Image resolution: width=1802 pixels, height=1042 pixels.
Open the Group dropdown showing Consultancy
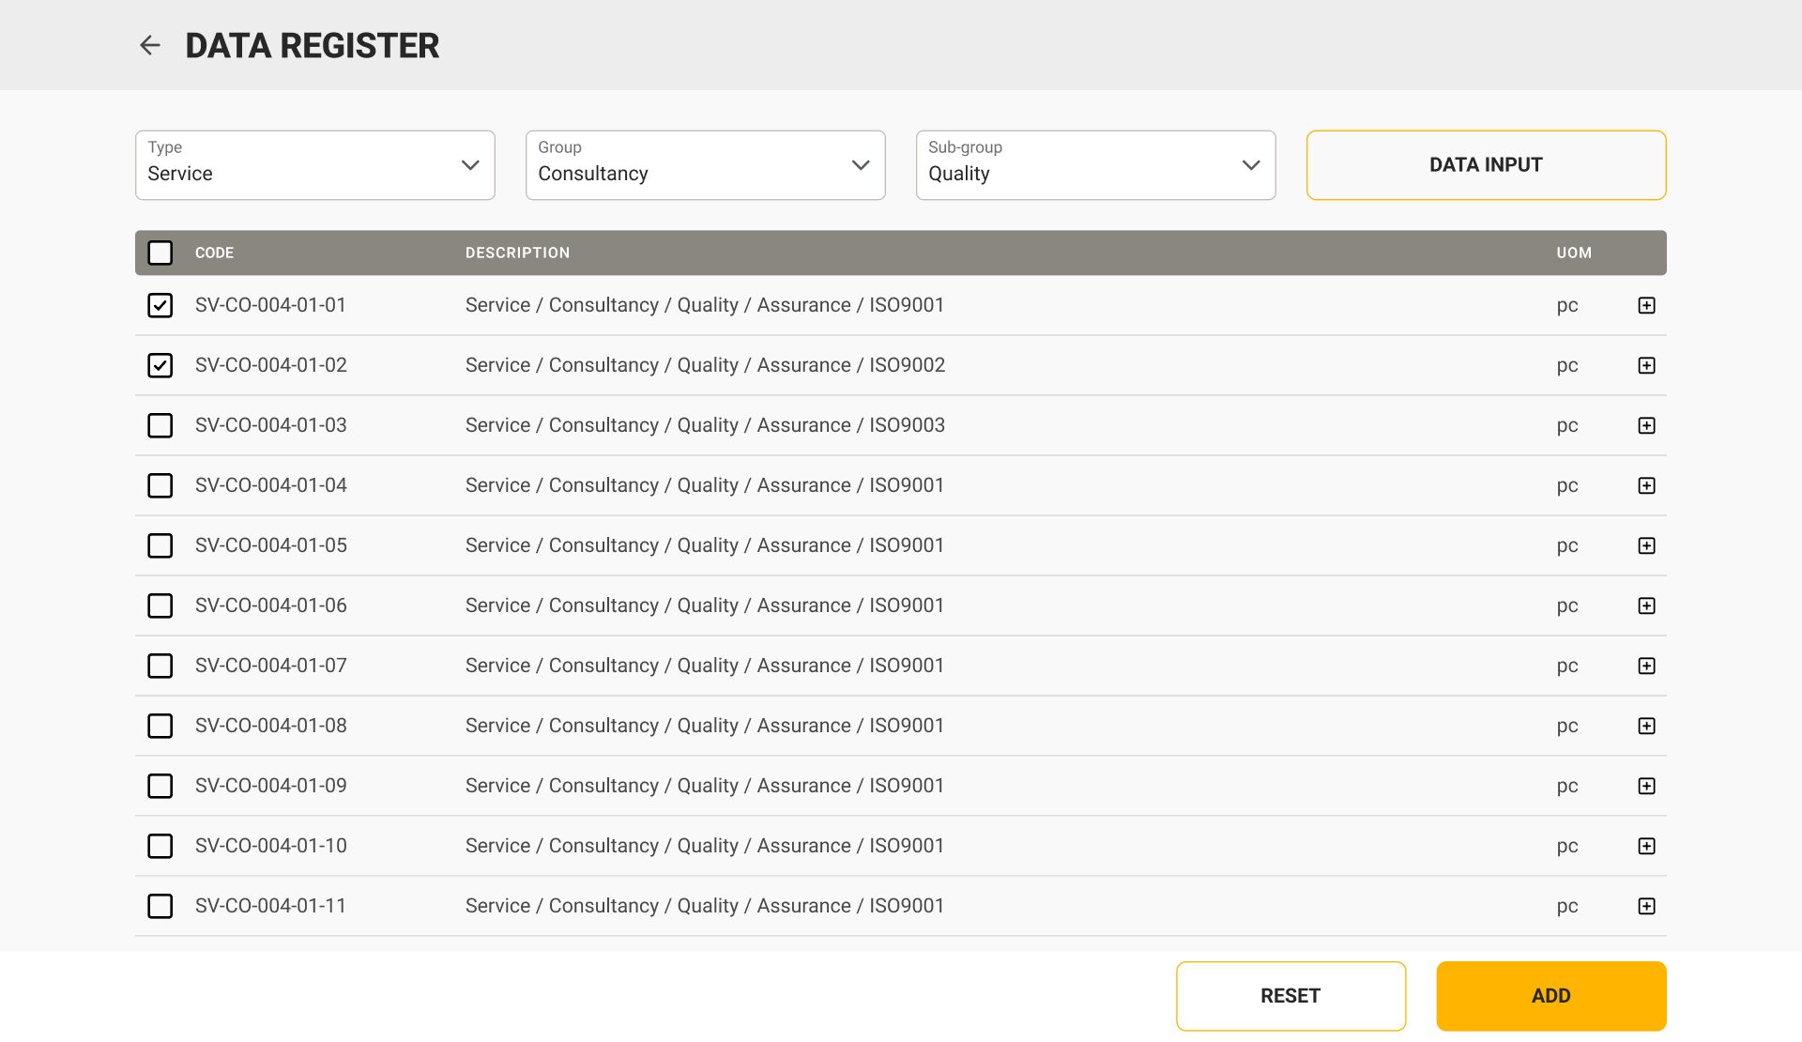coord(706,165)
